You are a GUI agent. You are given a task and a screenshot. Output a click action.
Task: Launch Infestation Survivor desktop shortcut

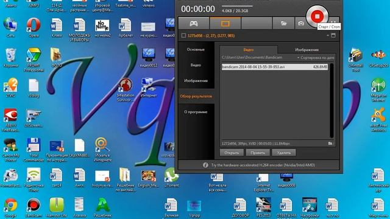click(126, 90)
